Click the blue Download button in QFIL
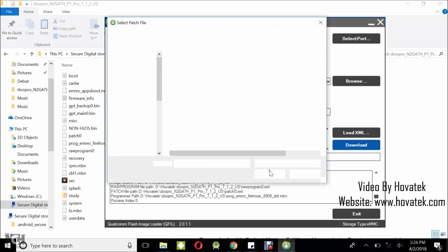The height and width of the screenshot is (252, 448). 356,145
